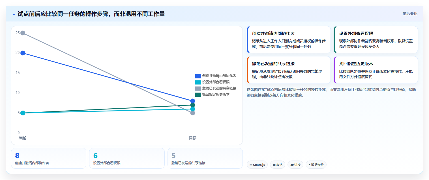This screenshot has height=180, width=429.
Task: Click the blue data point at 目标
Action: click(x=193, y=101)
